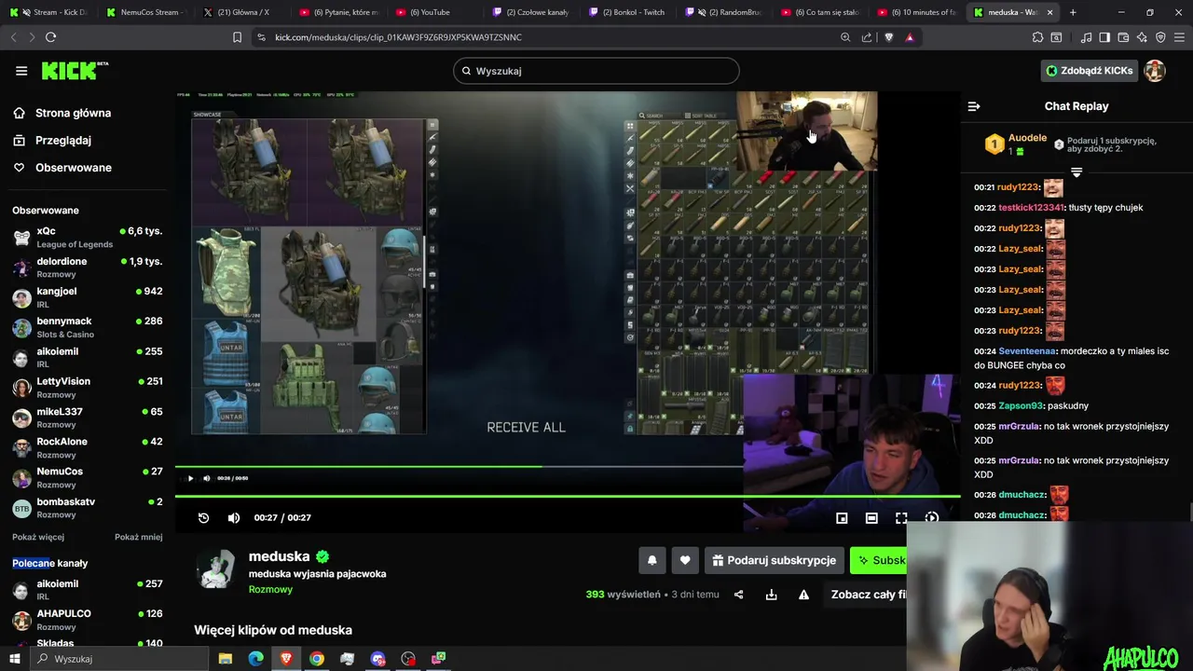
Task: Switch the player to theater mode
Action: point(871,518)
